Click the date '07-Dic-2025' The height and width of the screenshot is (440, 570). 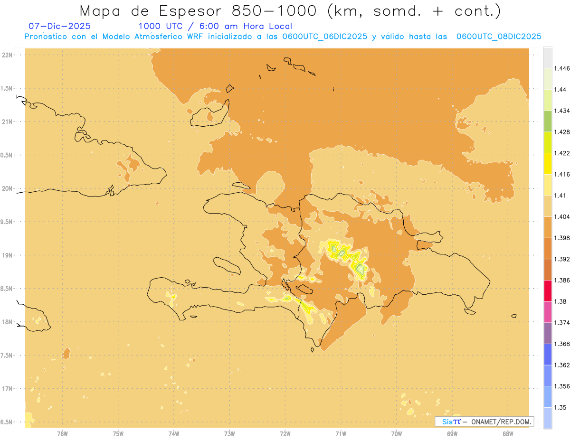pyautogui.click(x=59, y=27)
